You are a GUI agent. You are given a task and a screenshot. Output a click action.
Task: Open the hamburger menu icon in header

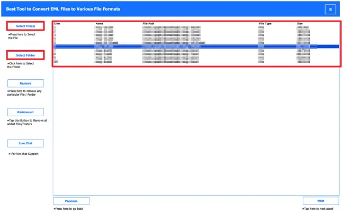tap(330, 10)
